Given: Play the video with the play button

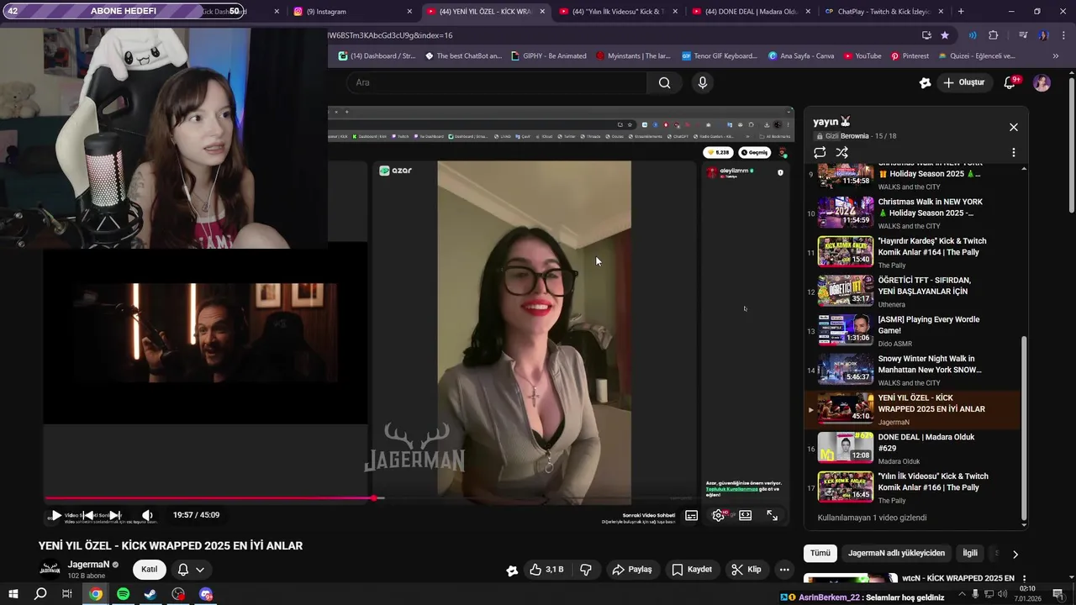Looking at the screenshot, I should [55, 515].
